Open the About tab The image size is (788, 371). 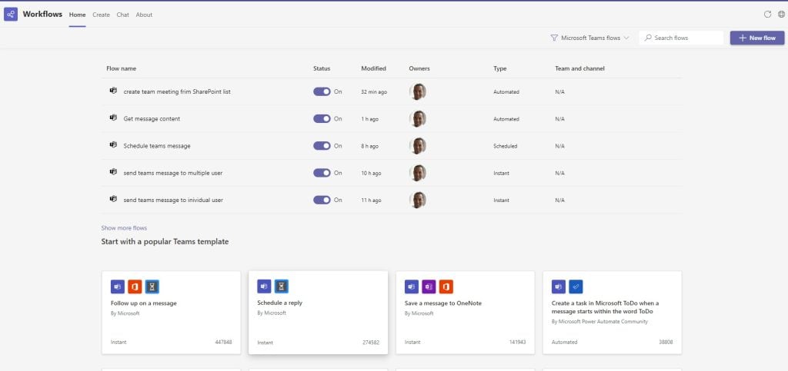(x=144, y=15)
